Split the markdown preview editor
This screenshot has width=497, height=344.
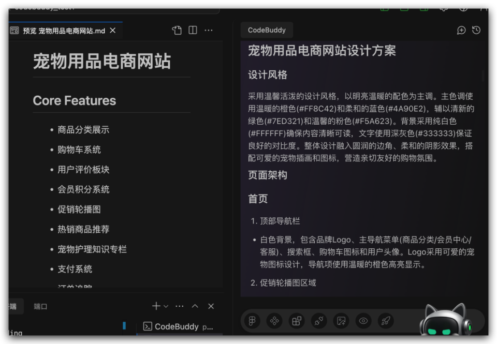coord(192,30)
